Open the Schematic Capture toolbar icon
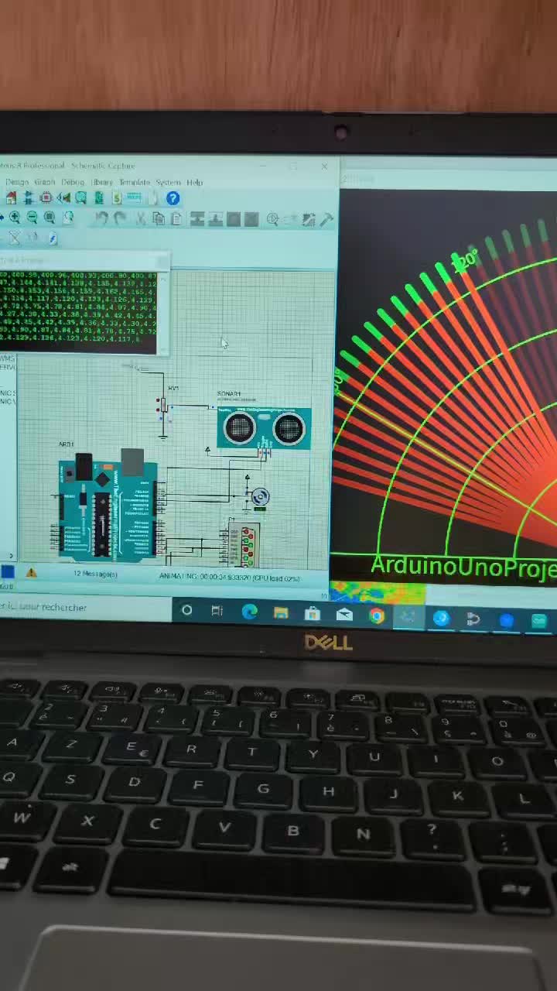557x991 pixels. [x=27, y=198]
